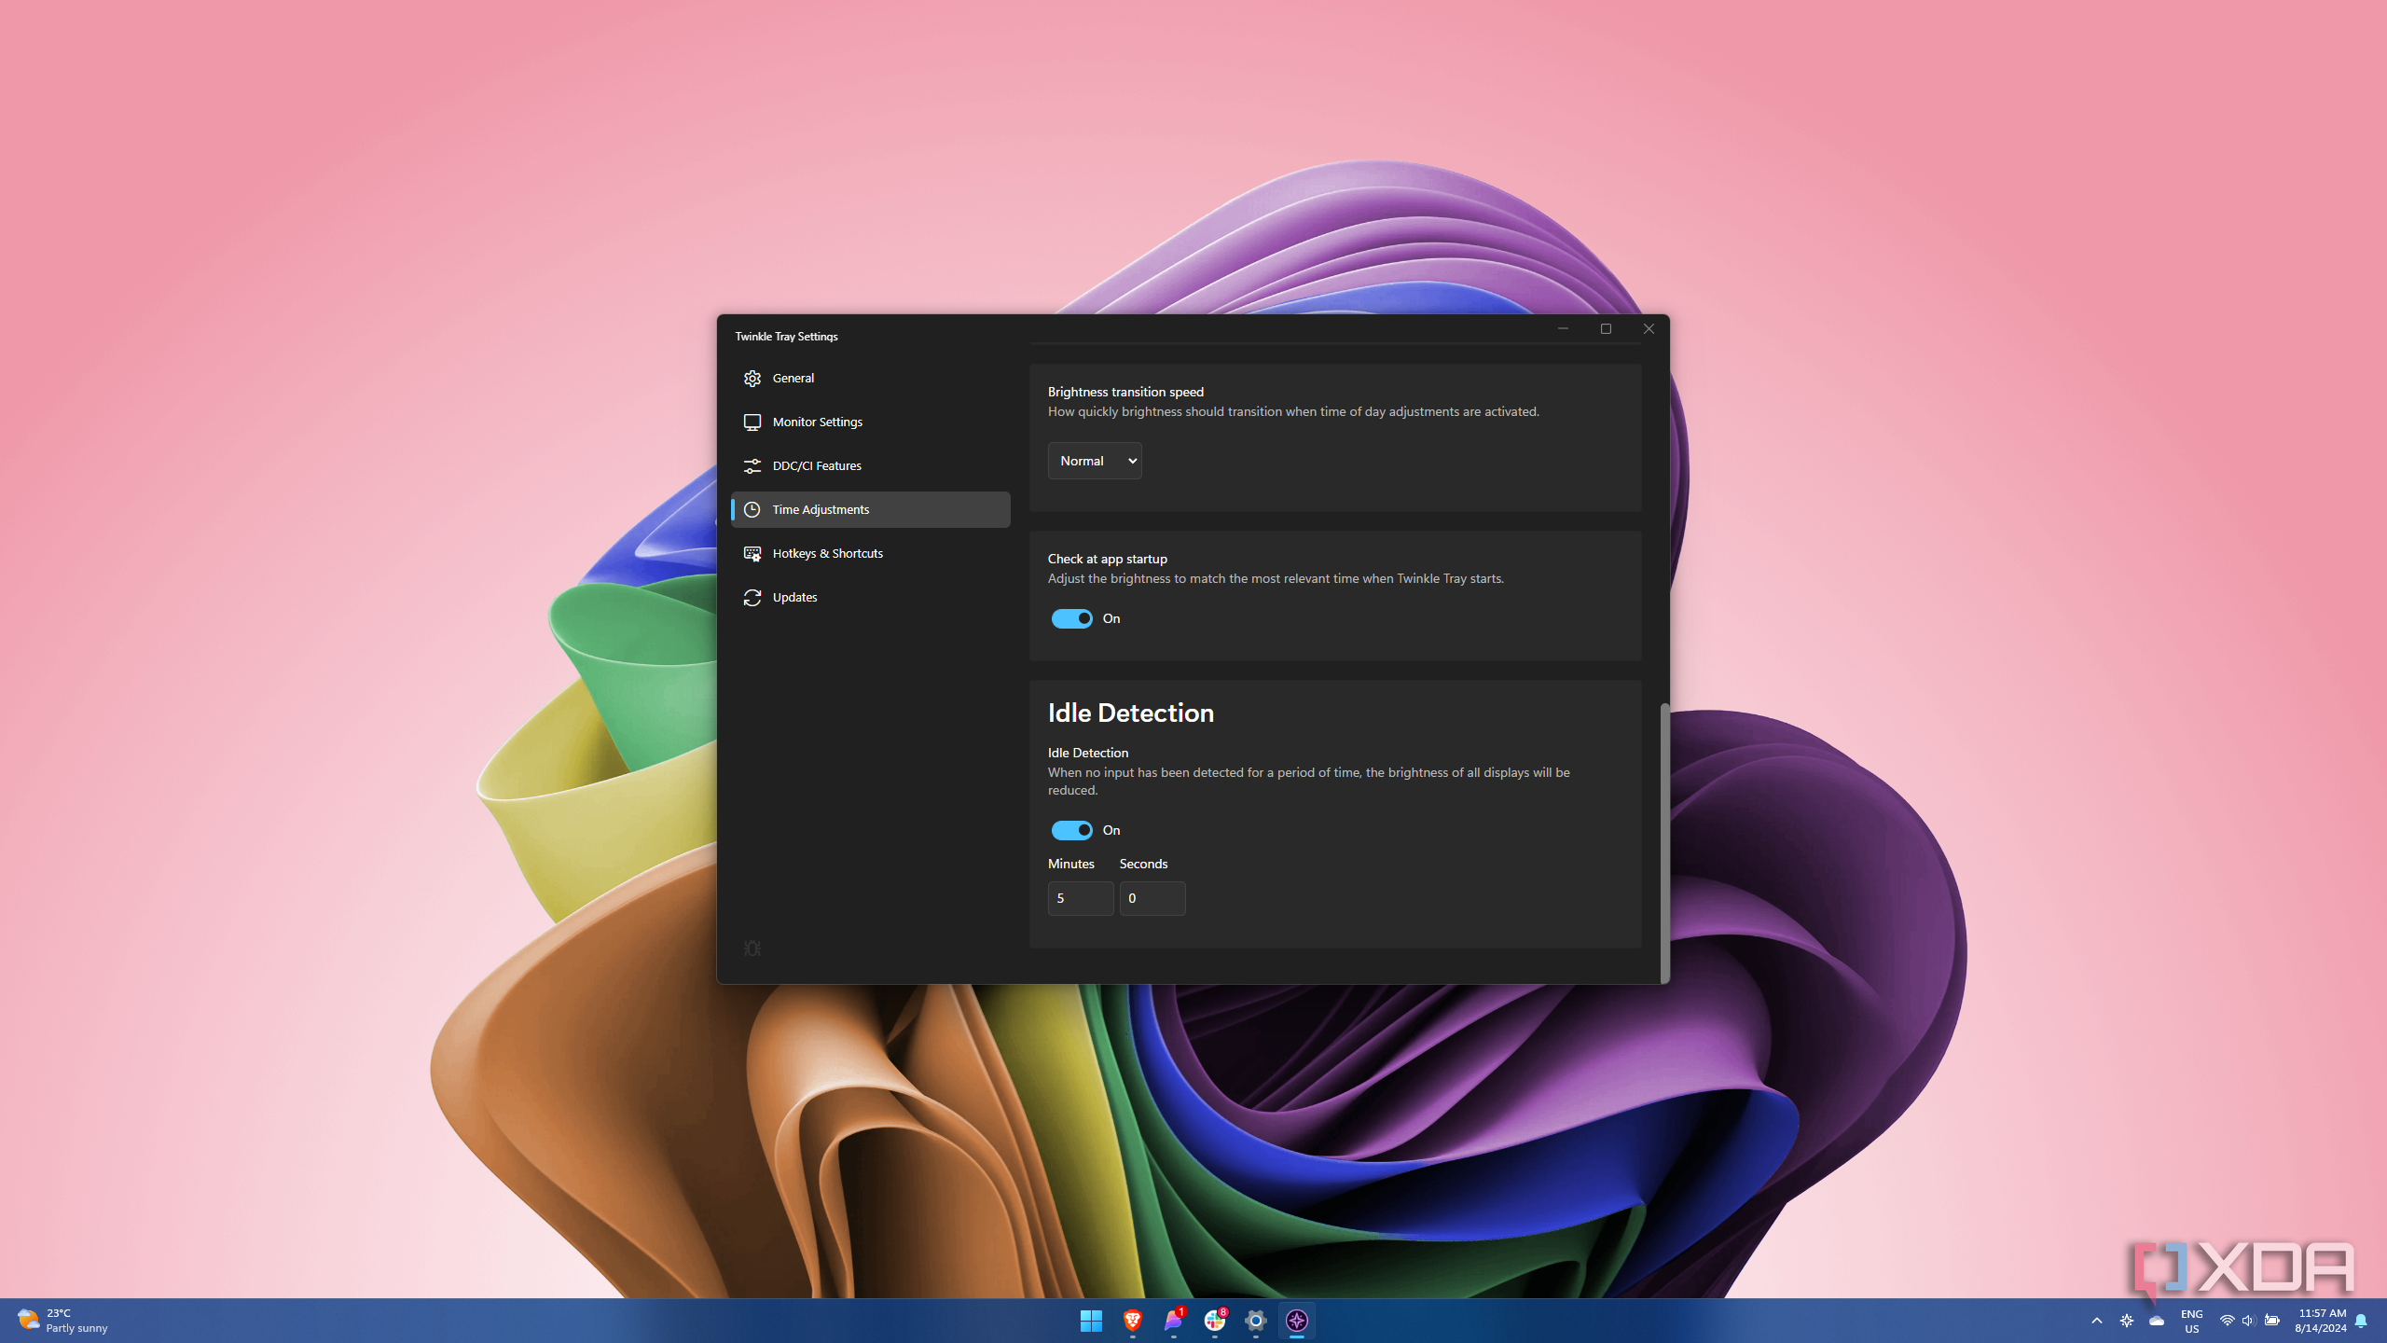Open the Wi-Fi network tray icon
2387x1343 pixels.
(2227, 1321)
